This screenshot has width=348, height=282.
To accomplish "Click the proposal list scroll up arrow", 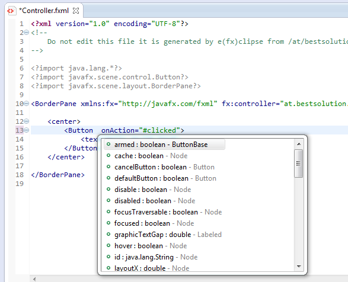I will 299,144.
